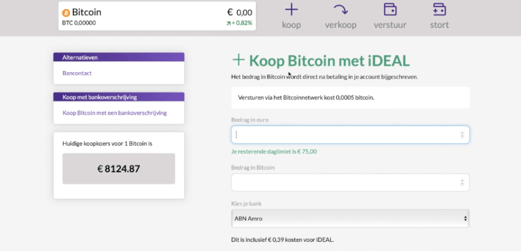Click the stepper arrows in the Bitcoin amount field
This screenshot has width=521, height=251.
coord(462,182)
